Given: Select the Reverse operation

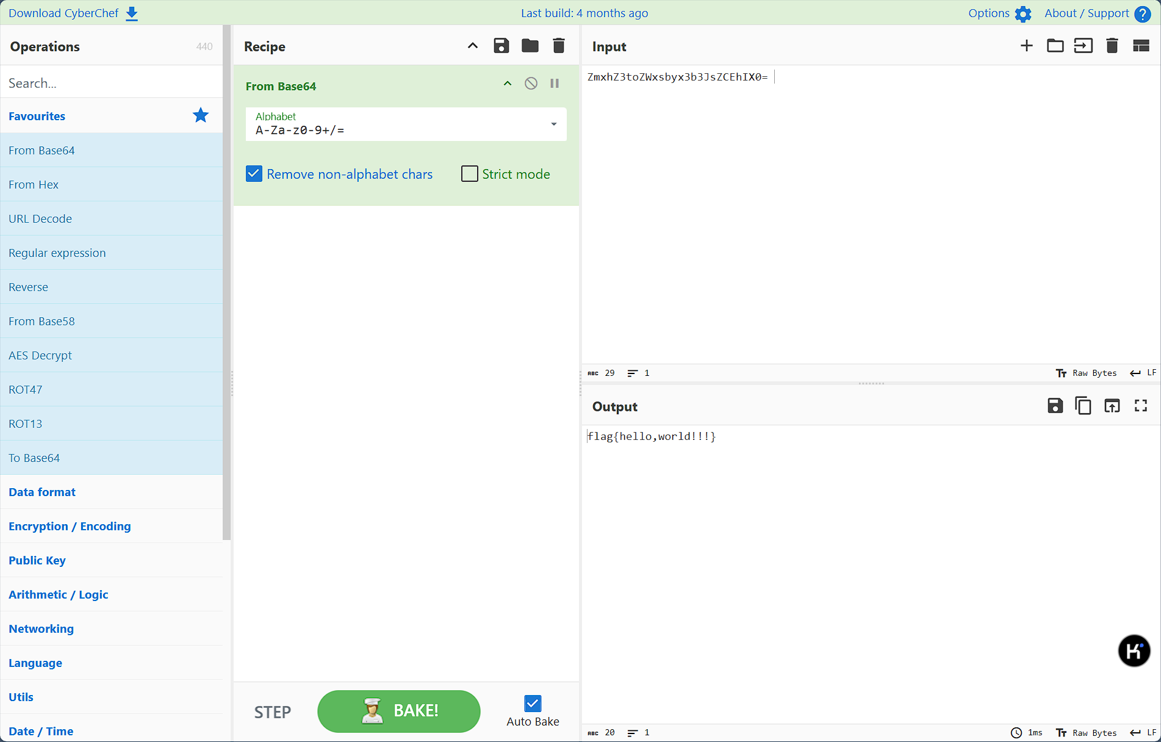Looking at the screenshot, I should click(112, 287).
